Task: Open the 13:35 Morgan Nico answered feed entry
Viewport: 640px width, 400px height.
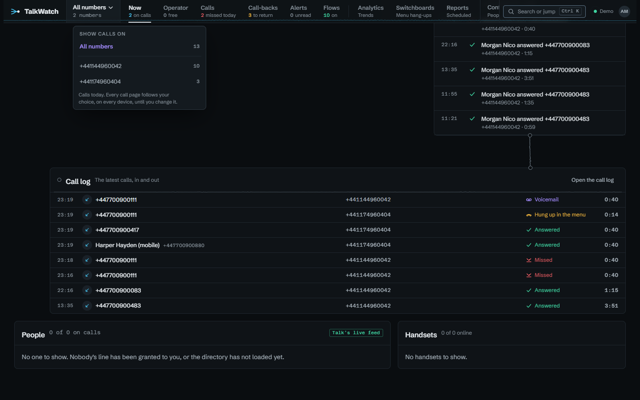Action: [x=530, y=74]
